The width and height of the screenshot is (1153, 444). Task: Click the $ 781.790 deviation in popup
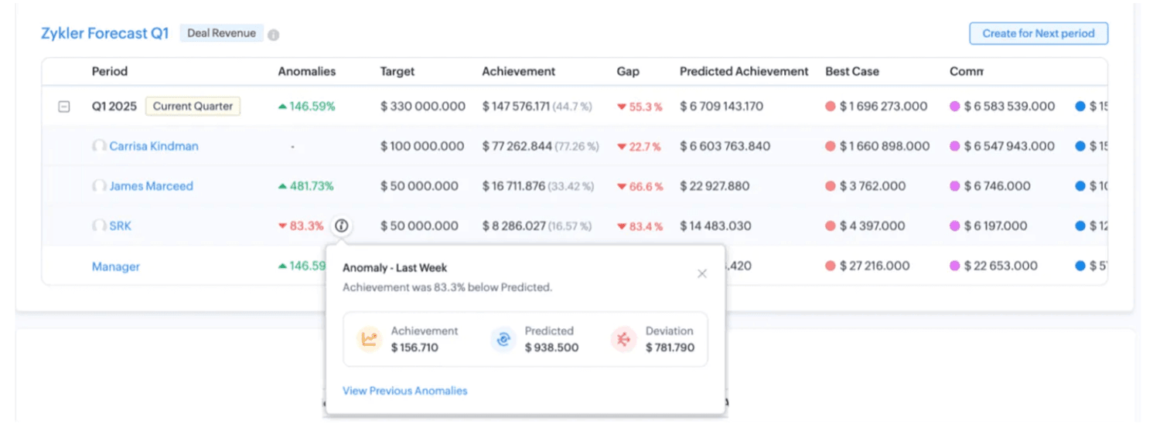(x=670, y=347)
